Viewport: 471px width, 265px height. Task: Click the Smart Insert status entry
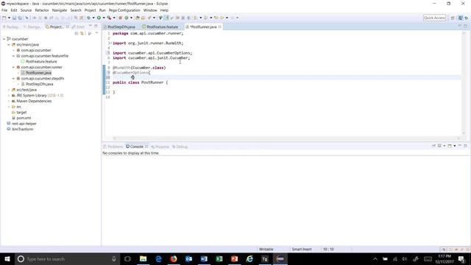click(x=302, y=249)
